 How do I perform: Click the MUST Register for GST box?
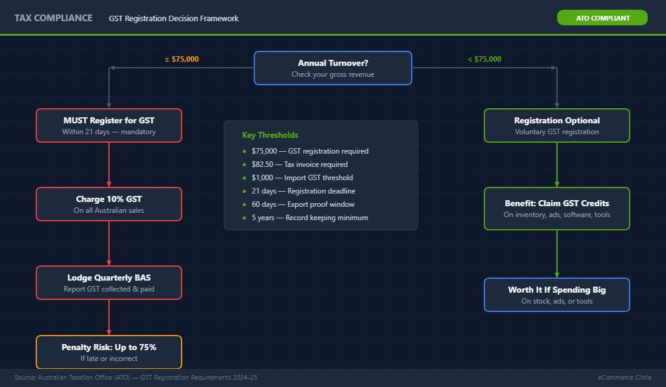coord(109,126)
